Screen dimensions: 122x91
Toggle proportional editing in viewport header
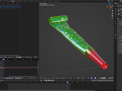(x=83, y=78)
